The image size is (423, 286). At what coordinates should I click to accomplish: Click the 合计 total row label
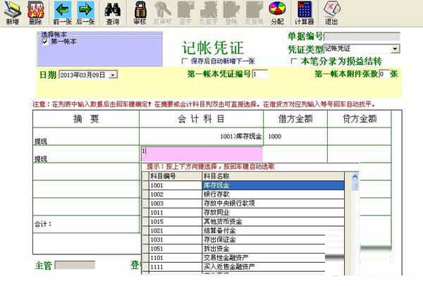pos(42,224)
